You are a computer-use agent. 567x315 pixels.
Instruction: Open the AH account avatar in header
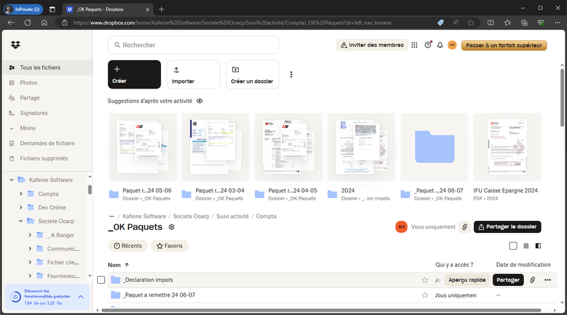point(452,45)
